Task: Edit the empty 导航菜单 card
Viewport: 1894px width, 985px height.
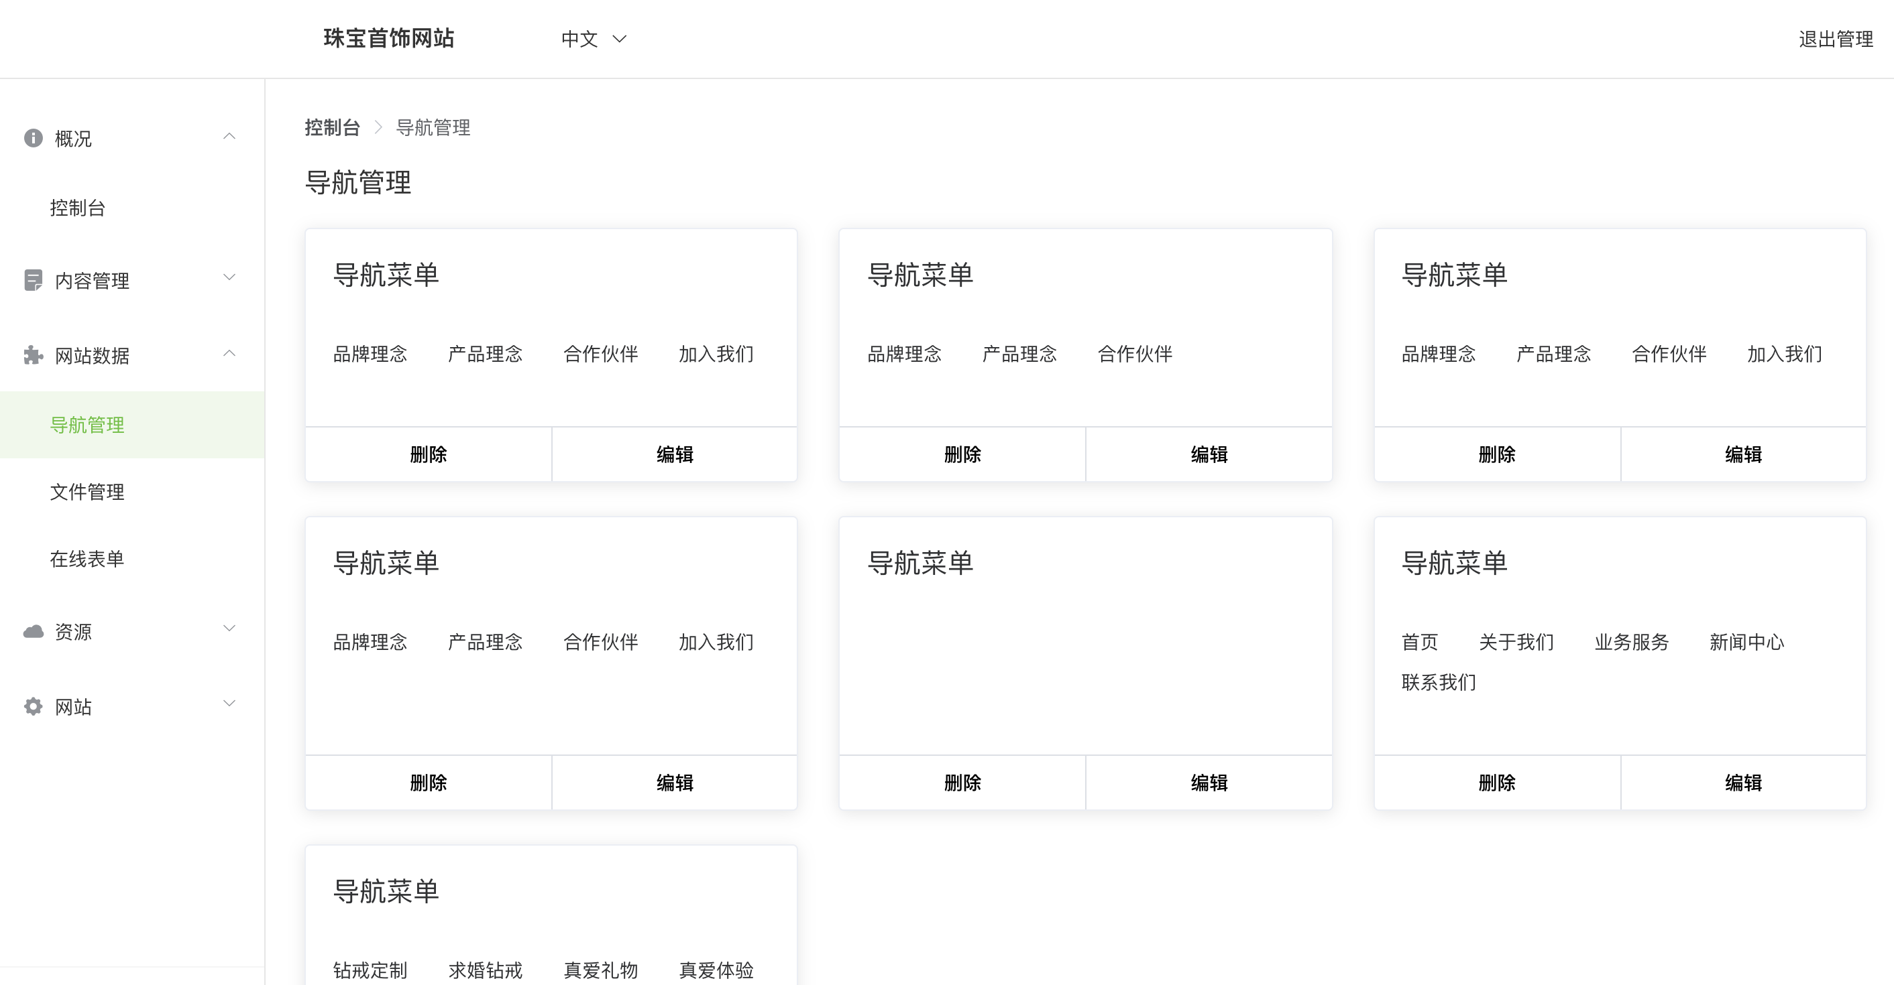Action: click(1209, 783)
